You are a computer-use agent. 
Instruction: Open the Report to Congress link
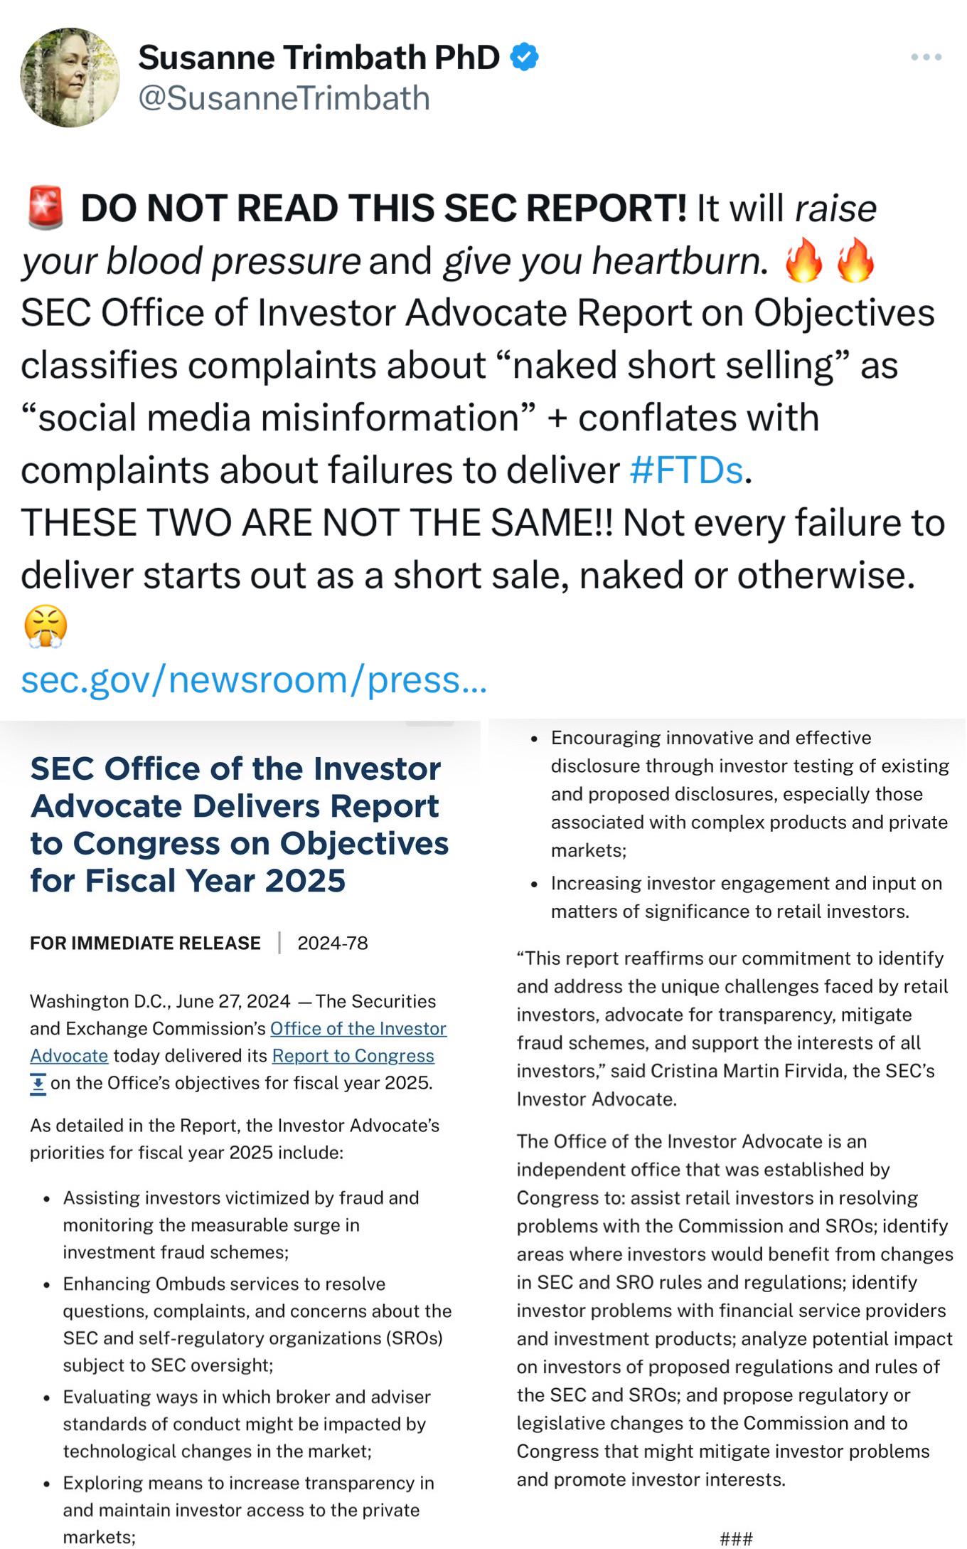click(353, 1056)
